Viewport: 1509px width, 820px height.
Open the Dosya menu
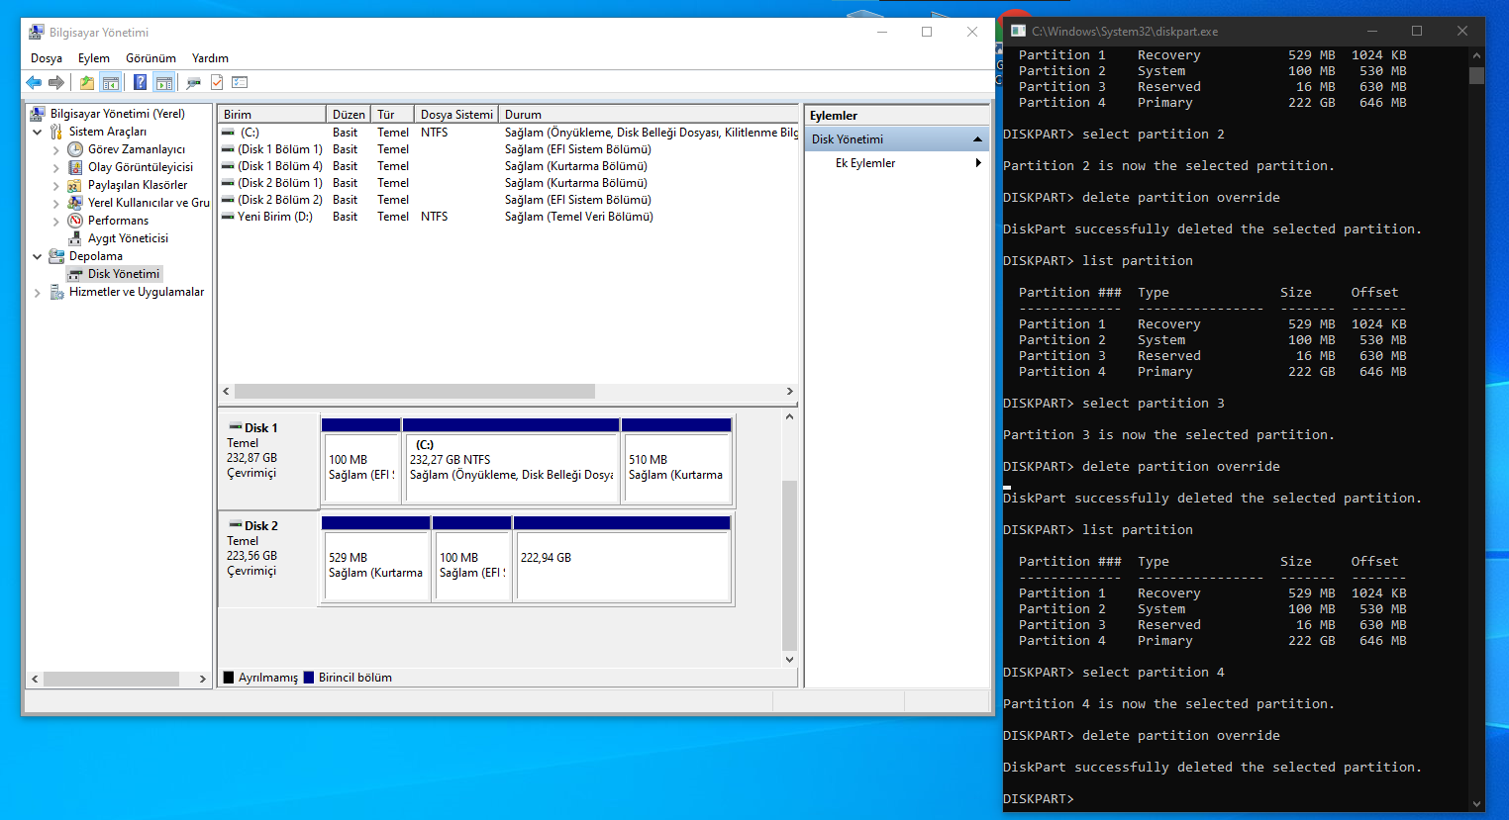click(47, 58)
